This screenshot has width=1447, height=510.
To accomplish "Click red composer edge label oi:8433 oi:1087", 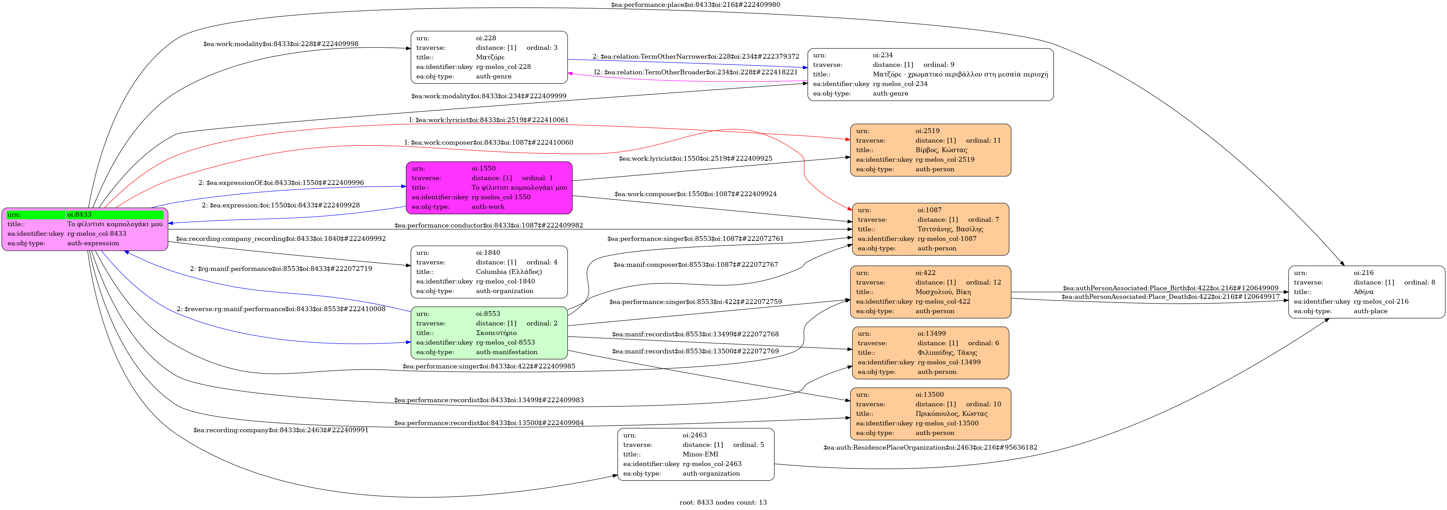I will click(489, 143).
